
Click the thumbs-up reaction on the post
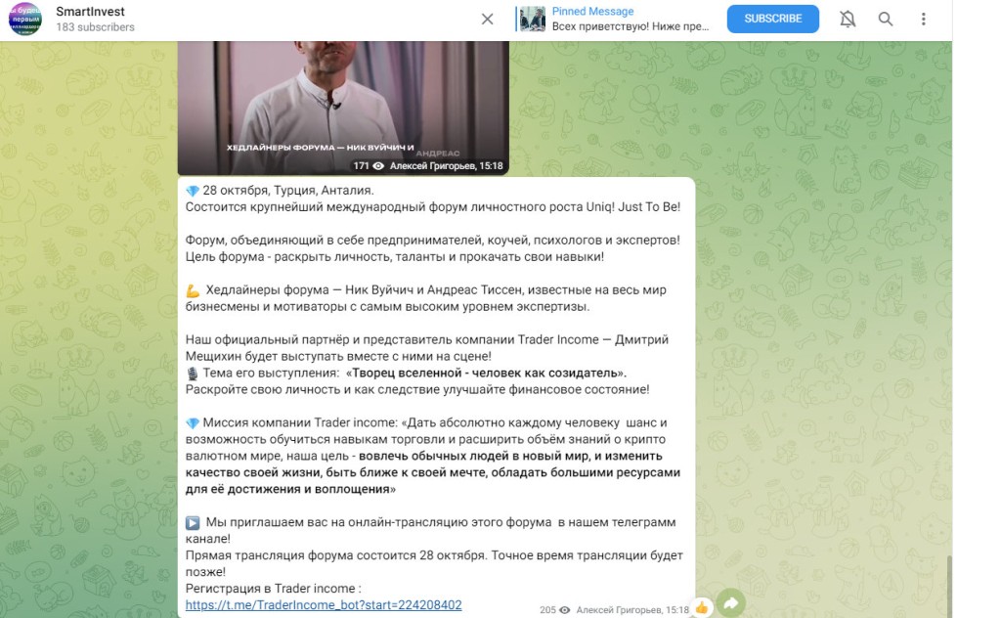click(x=702, y=608)
